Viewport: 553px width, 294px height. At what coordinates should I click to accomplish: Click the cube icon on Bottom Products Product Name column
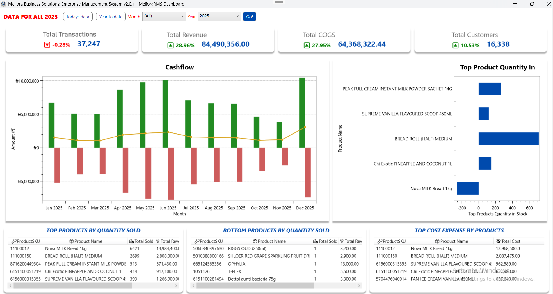point(255,241)
